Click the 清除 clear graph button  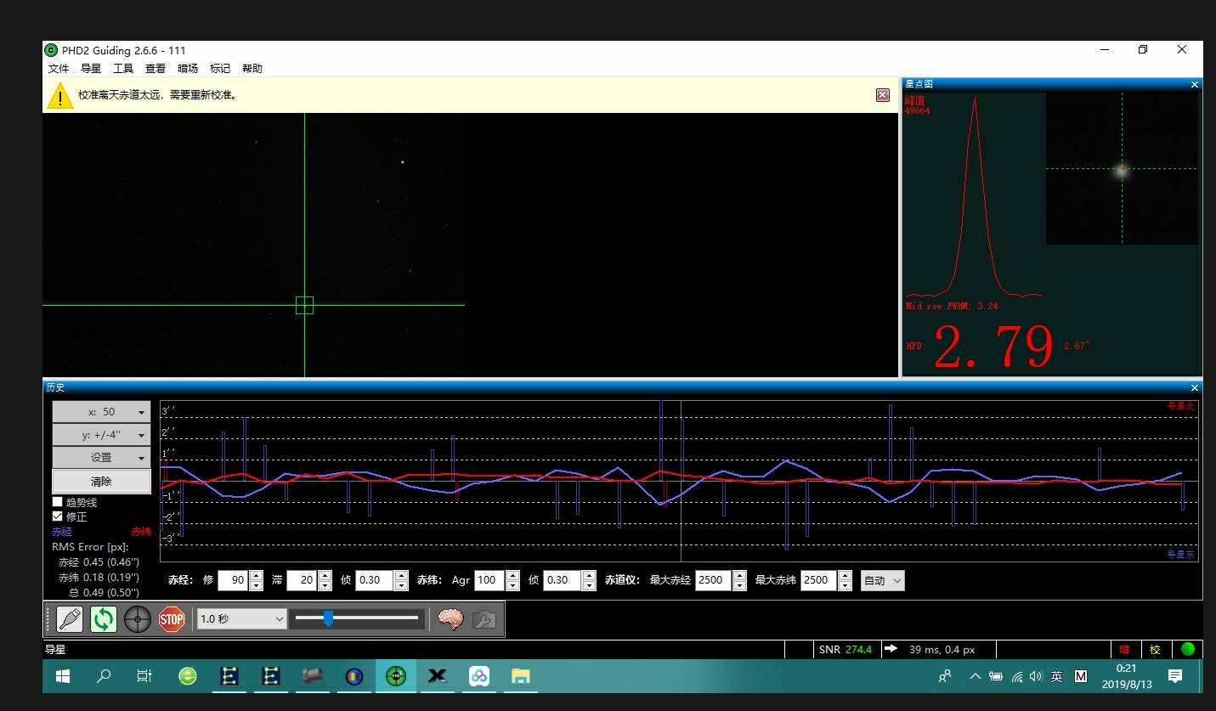pyautogui.click(x=101, y=482)
